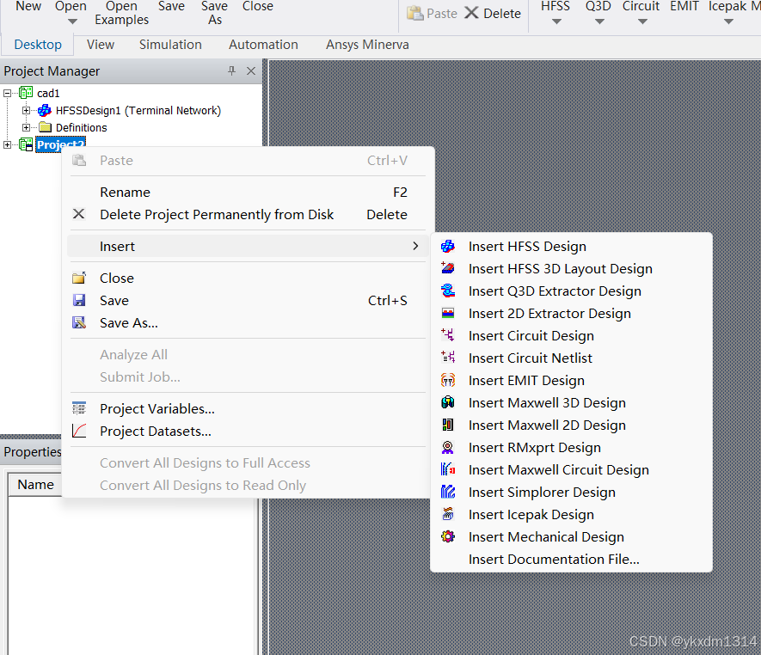Screen dimensions: 761x655
Task: Close the Project Manager panel
Action: click(x=251, y=70)
